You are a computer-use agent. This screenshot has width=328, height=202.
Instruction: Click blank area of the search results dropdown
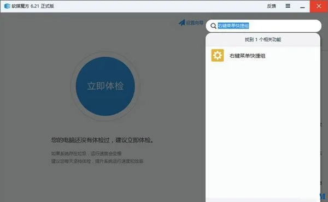point(263,129)
